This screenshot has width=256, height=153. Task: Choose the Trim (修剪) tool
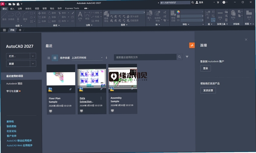62,13
